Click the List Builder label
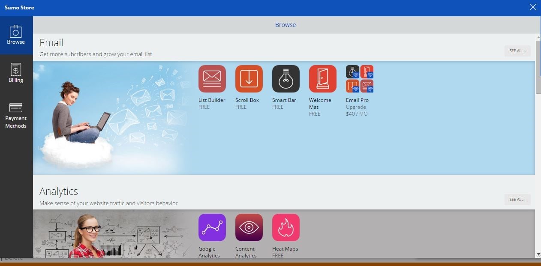Screen dimensions: 541x266 tap(212, 100)
